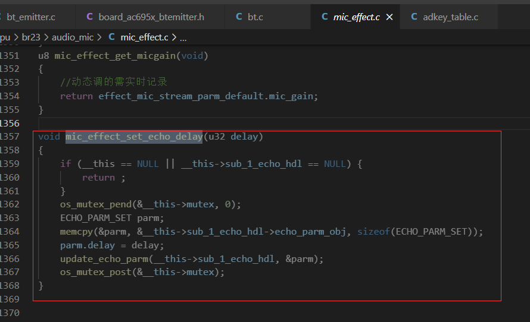Open the br23 breadcrumb folder
530x322 pixels.
coord(31,37)
